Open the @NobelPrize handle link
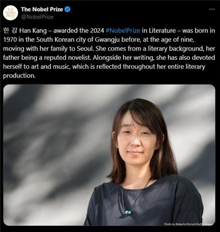This screenshot has width=220, height=232. click(x=37, y=17)
